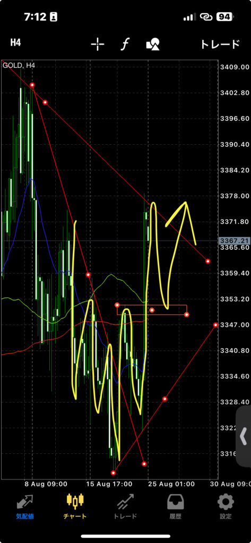Screen dimensions: 251x543
Task: Select descending trendline endpoint near 3365.60
Action: pyautogui.click(x=207, y=261)
